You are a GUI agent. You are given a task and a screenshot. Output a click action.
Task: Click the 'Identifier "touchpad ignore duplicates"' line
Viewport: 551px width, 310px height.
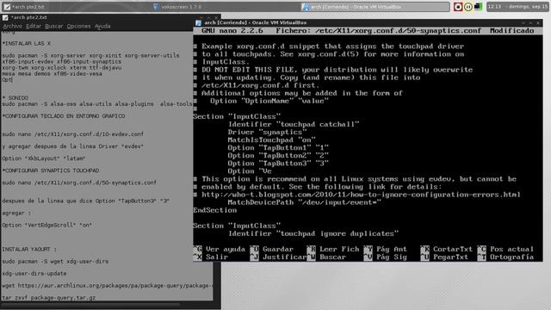coord(313,233)
